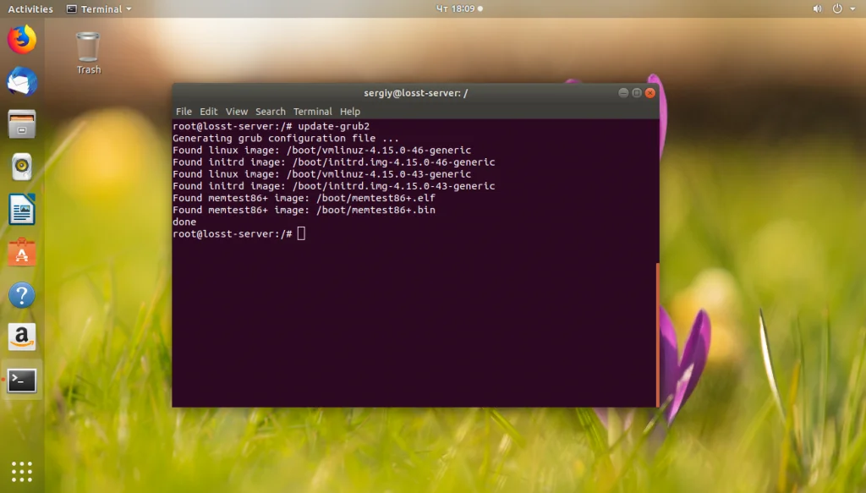Open the power icon in top bar
Image resolution: width=866 pixels, height=493 pixels.
[837, 8]
